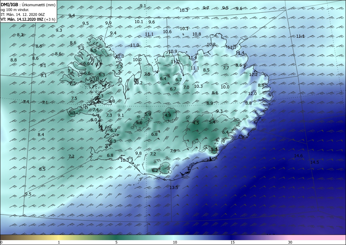Click the 6.2 value near the south coast

point(155,170)
